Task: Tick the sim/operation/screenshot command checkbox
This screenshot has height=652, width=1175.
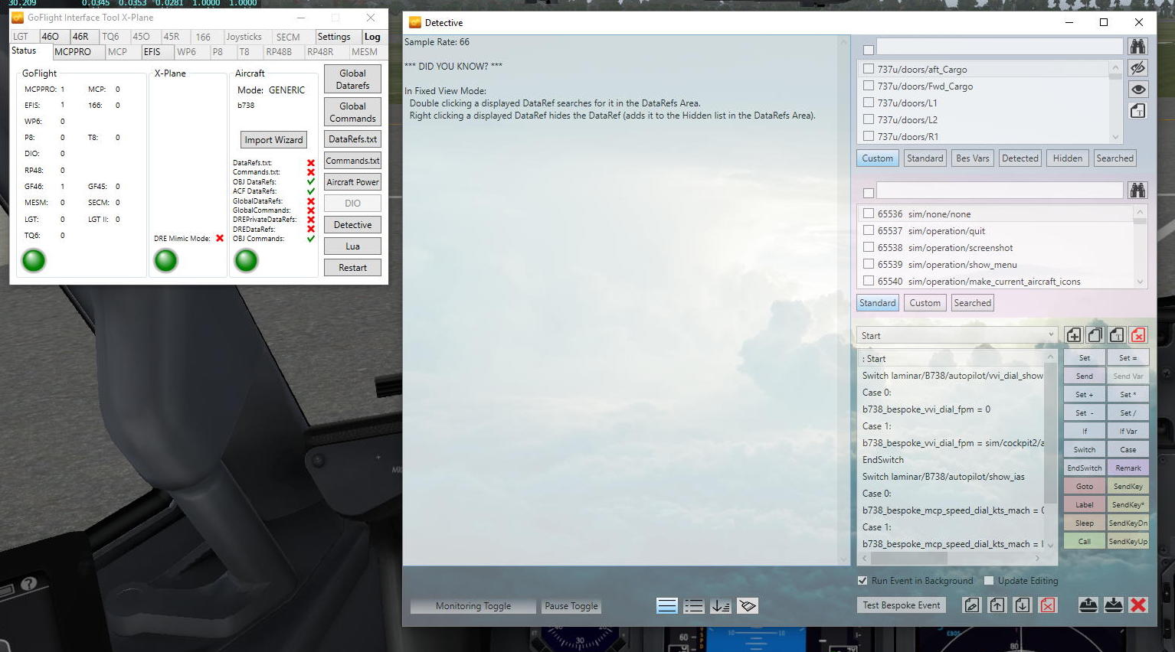Action: click(869, 248)
